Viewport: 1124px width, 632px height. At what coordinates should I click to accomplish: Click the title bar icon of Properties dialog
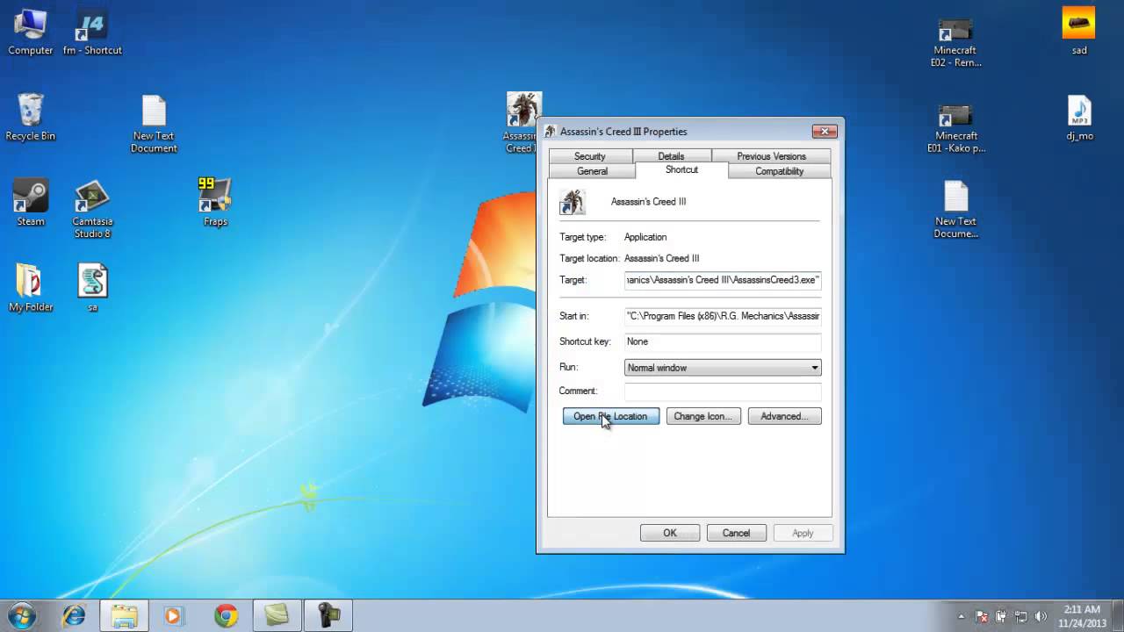point(551,132)
